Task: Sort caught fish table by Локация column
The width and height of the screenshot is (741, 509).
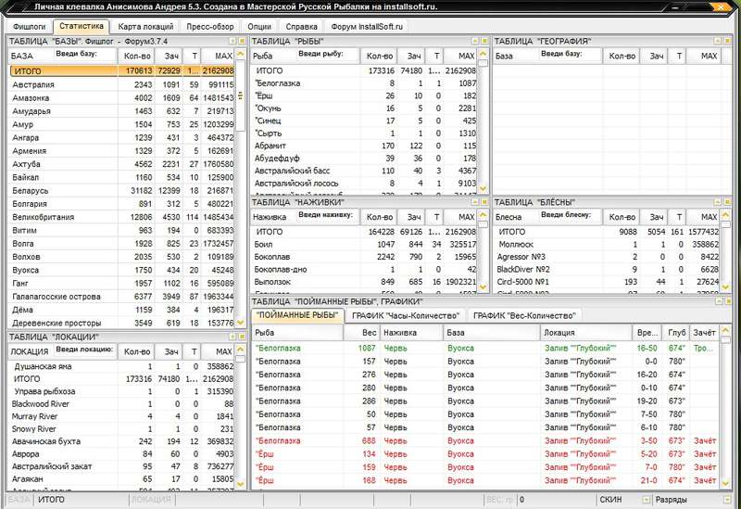Action: (x=586, y=333)
